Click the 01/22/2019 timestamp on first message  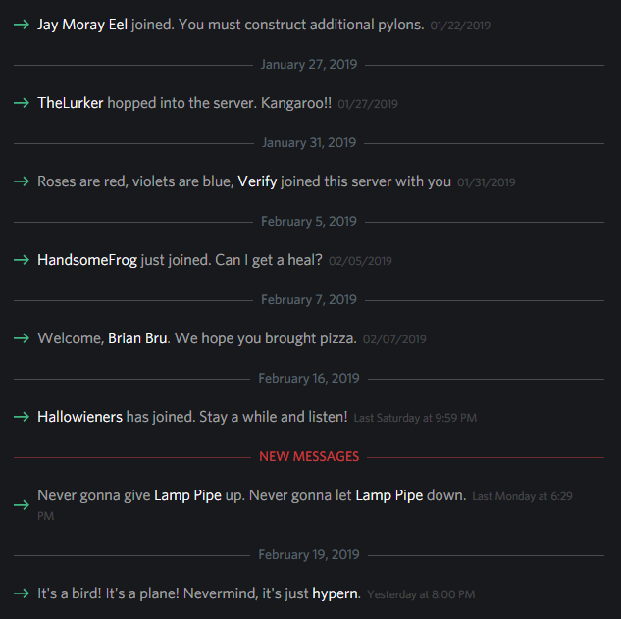pos(460,26)
